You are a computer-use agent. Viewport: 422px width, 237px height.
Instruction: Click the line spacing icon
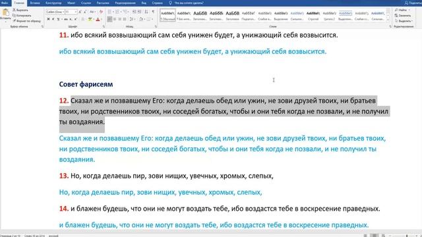131,19
